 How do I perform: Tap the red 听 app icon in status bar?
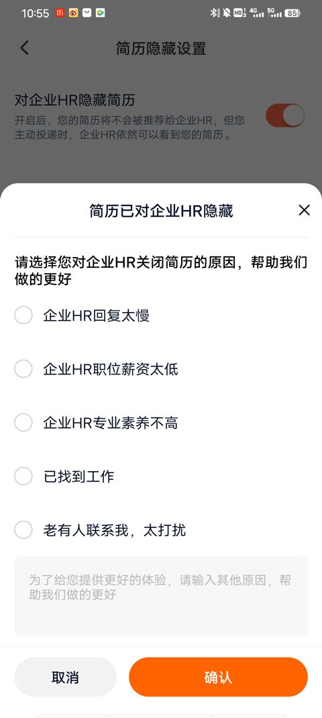[60, 13]
